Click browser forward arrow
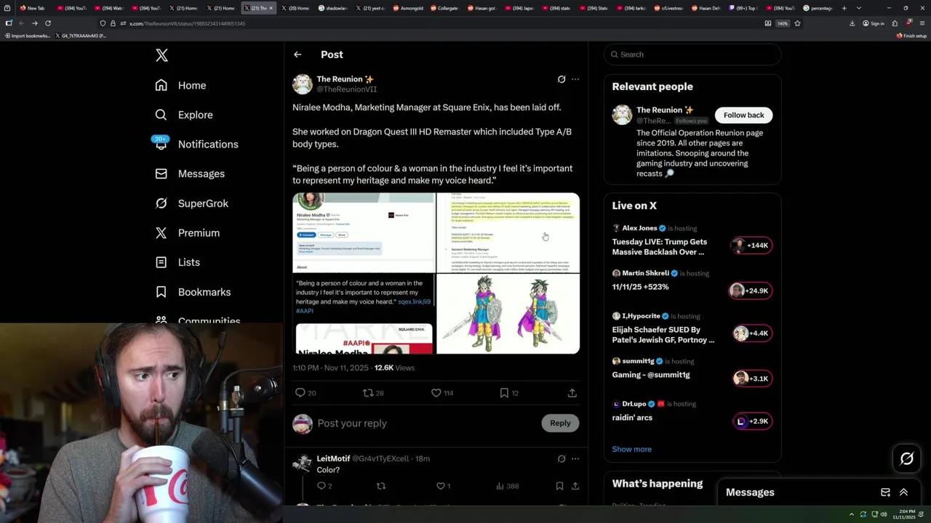This screenshot has height=523, width=931. pos(34,23)
